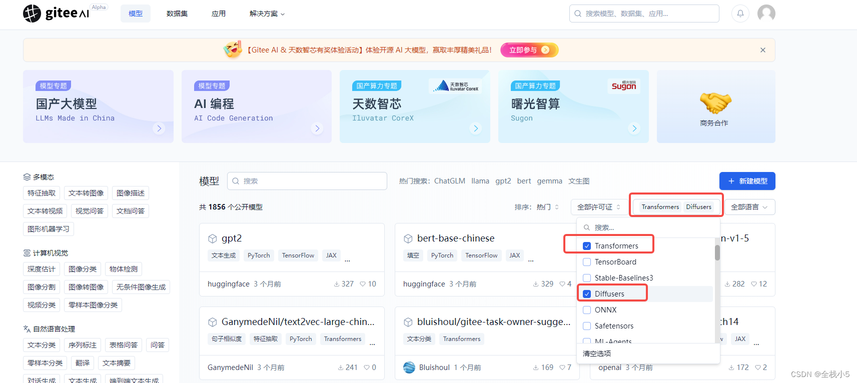Click the handshake 商务合作 icon

pyautogui.click(x=715, y=103)
